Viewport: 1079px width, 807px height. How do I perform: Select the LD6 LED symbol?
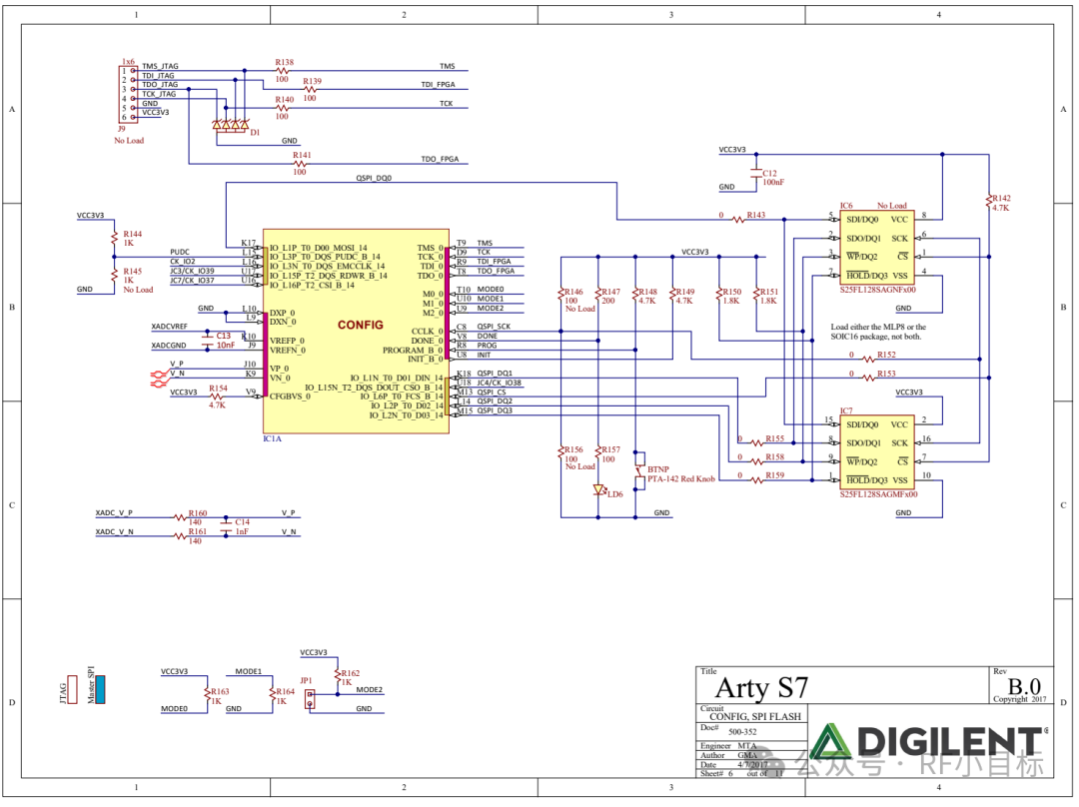pyautogui.click(x=598, y=489)
